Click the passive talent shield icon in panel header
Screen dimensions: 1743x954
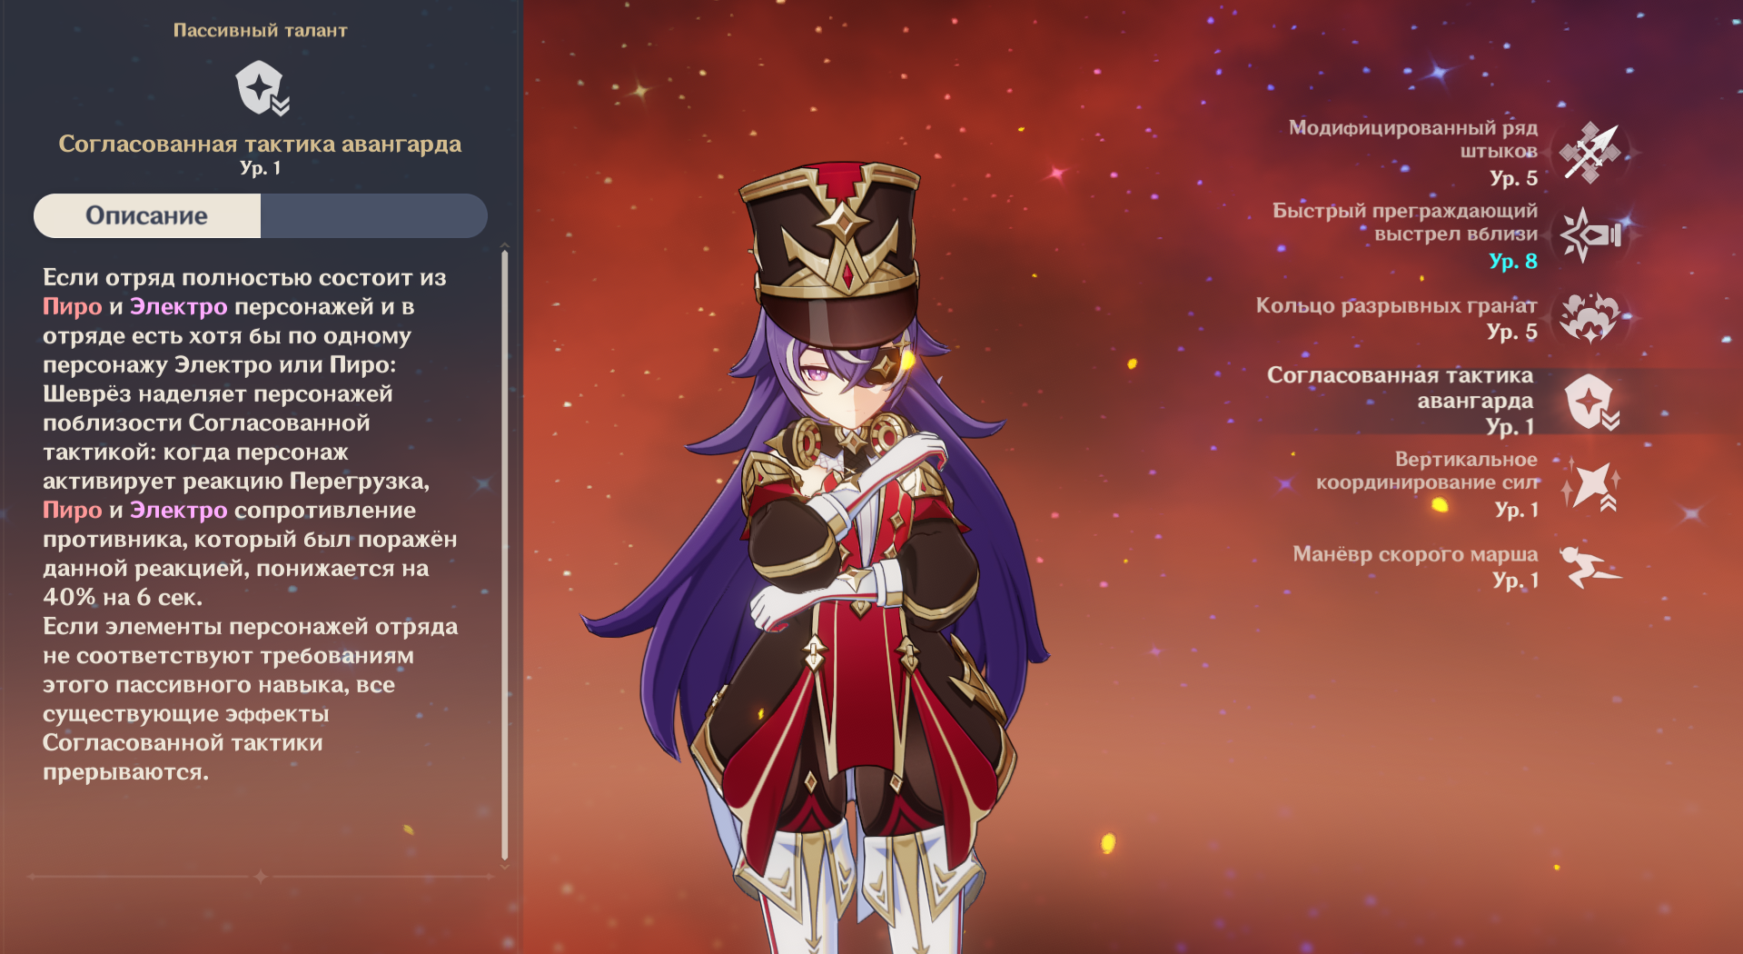click(262, 88)
